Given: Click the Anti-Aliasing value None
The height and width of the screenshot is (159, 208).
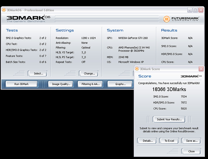Looking at the screenshot, I should (x=84, y=43).
